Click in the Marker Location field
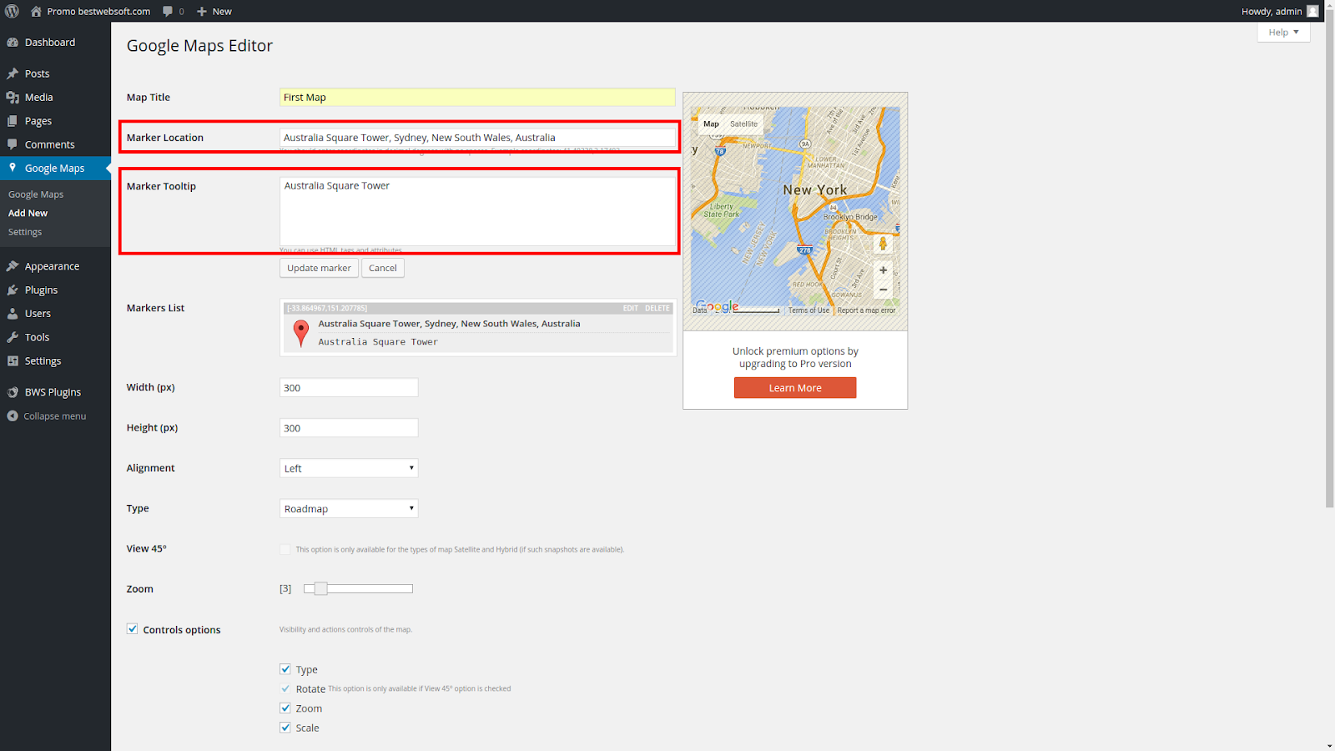Viewport: 1335px width, 751px height. pyautogui.click(x=477, y=138)
